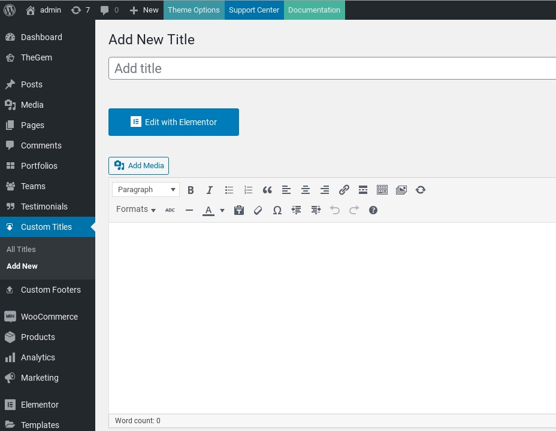
Task: Toggle the numbered list
Action: point(248,190)
